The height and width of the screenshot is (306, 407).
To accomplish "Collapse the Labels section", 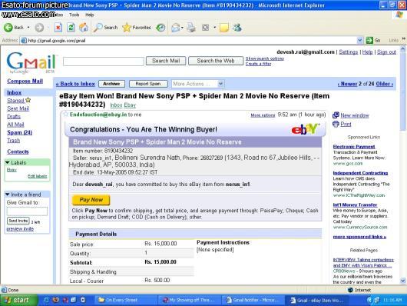I will (8, 162).
